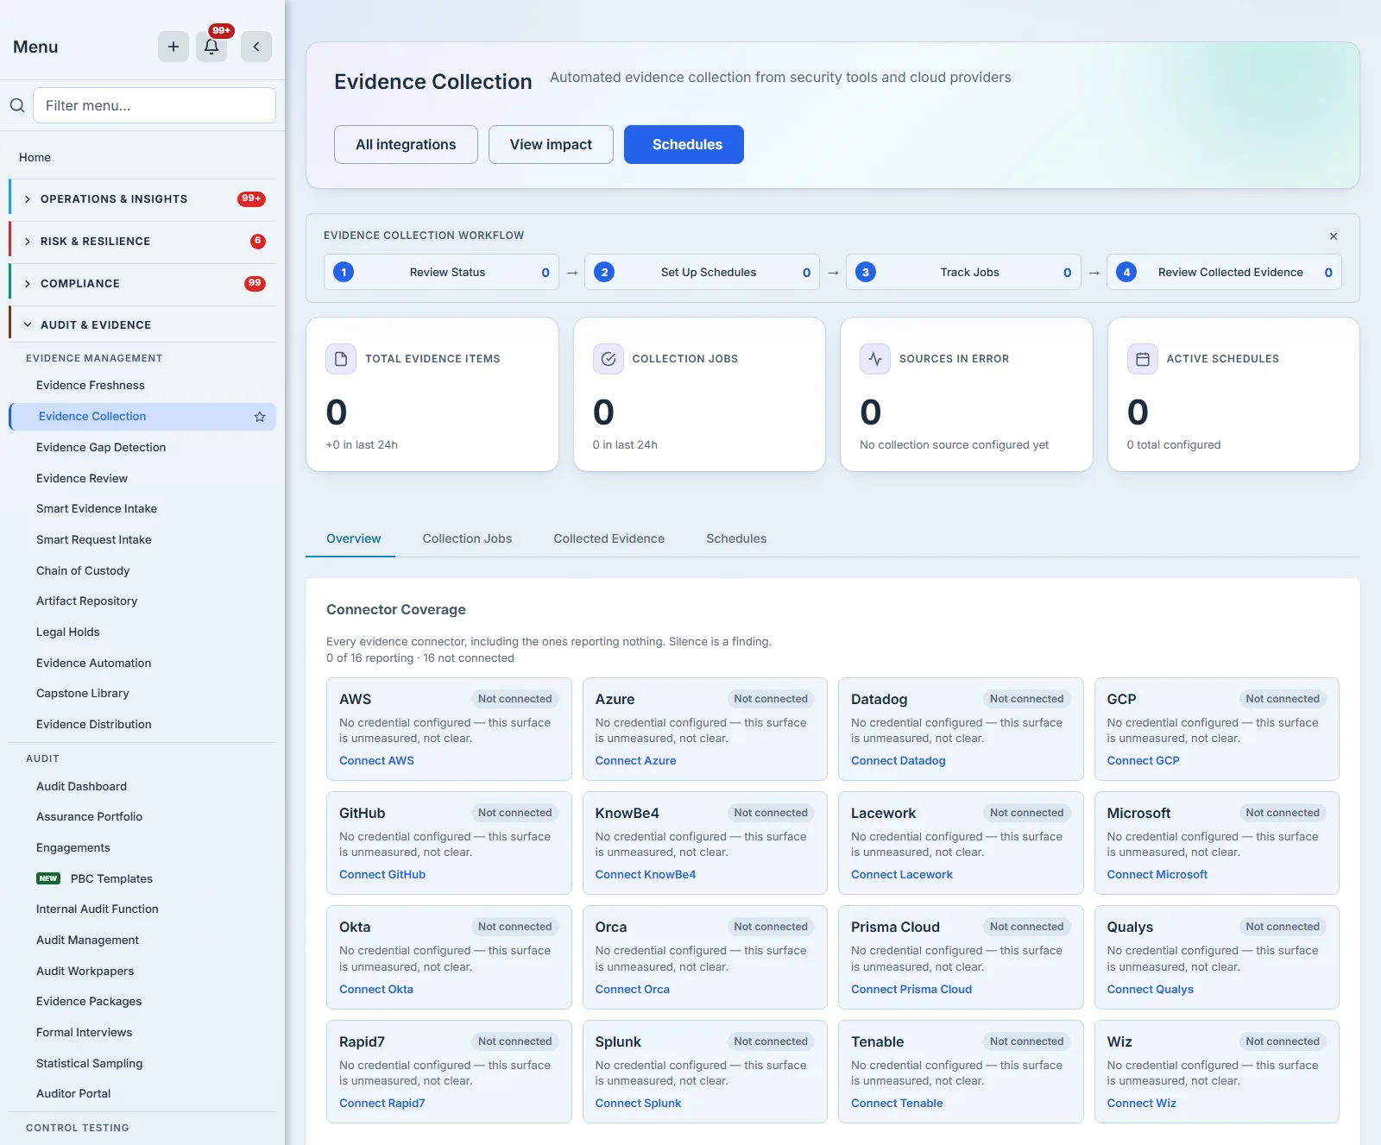This screenshot has height=1145, width=1381.
Task: Click the Connect Rapid7 link
Action: (x=382, y=1104)
